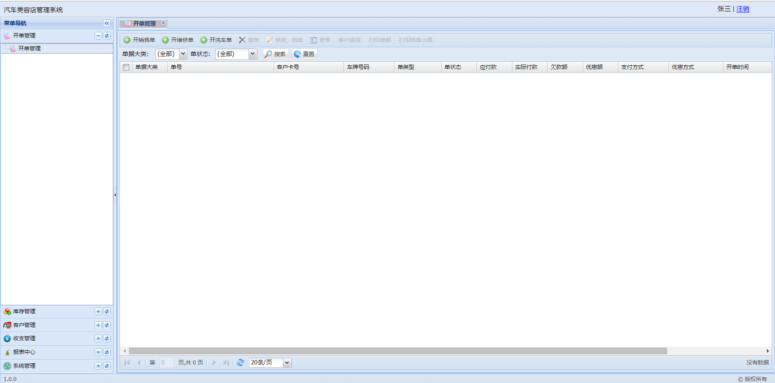Click the 搜索 search button

(x=275, y=54)
